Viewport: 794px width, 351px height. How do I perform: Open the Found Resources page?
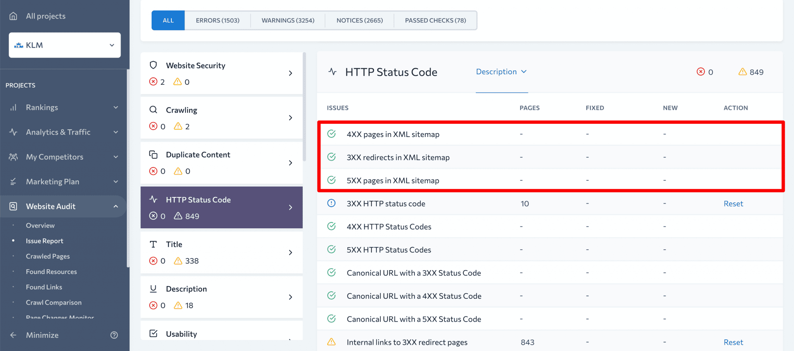click(51, 271)
